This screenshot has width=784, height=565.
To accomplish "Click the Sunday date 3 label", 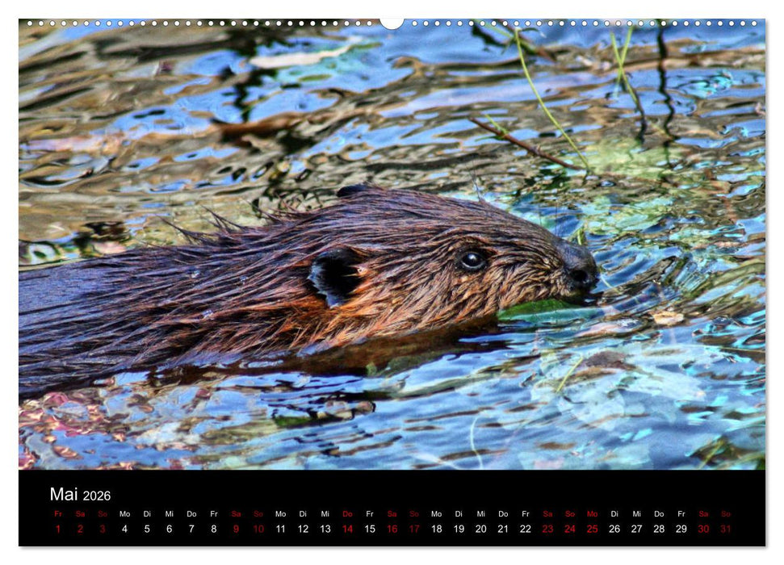I will click(x=101, y=529).
